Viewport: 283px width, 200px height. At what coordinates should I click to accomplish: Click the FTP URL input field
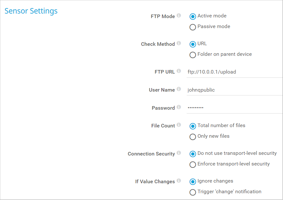(234, 72)
